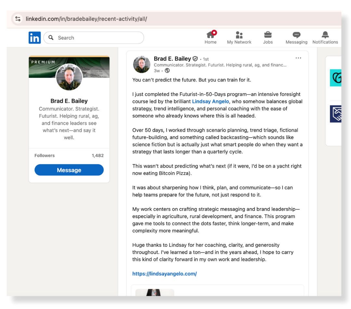Click the Followers count 1,482
The height and width of the screenshot is (309, 351).
[x=97, y=155]
